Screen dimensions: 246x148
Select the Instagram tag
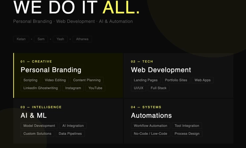(x=73, y=88)
